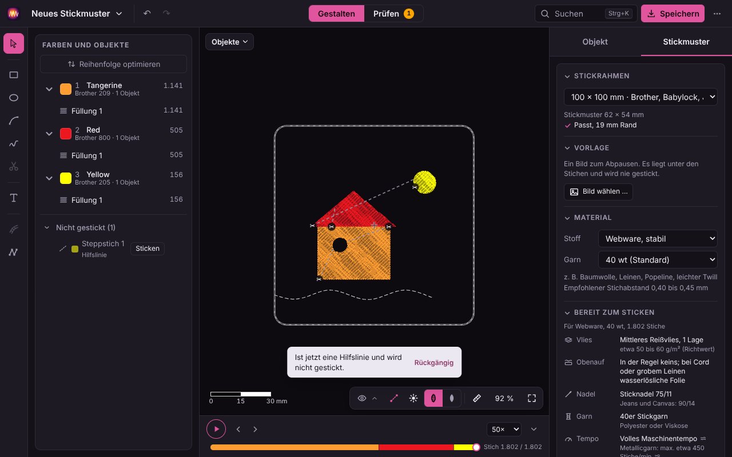Screen dimensions: 732x457
Task: Click the Suchen search field
Action: (x=586, y=14)
